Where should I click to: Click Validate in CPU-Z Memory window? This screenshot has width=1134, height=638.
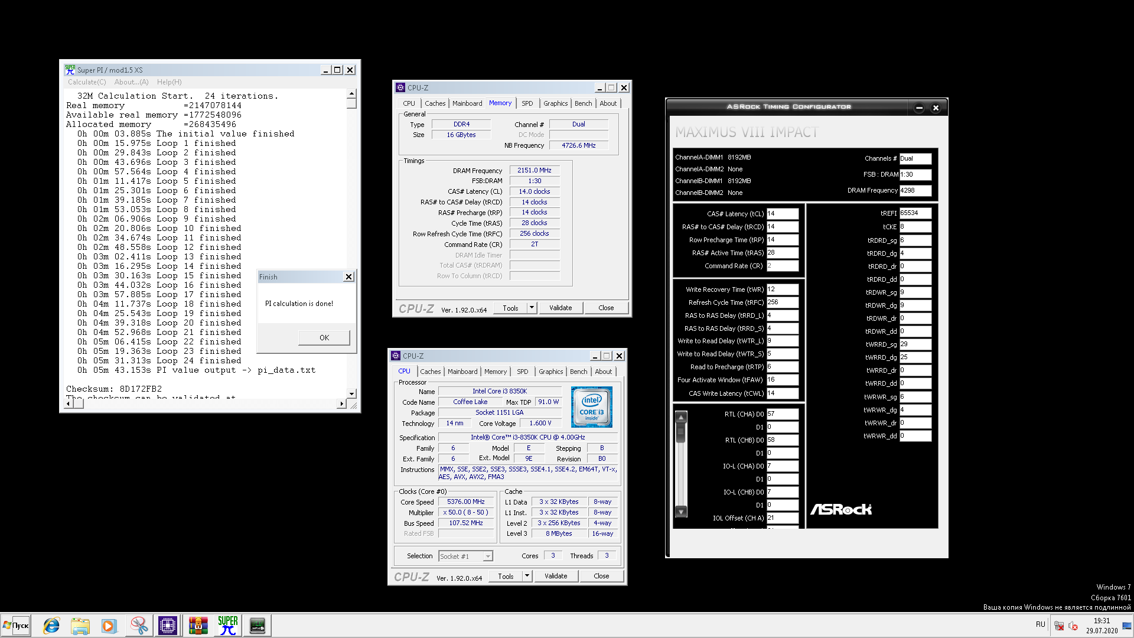pyautogui.click(x=561, y=308)
